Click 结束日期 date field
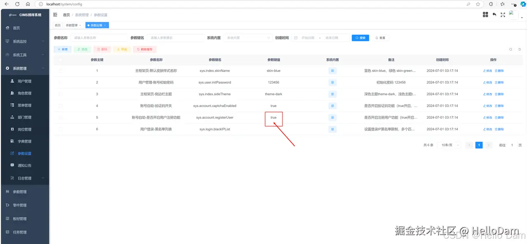This screenshot has width=527, height=244. click(332, 38)
